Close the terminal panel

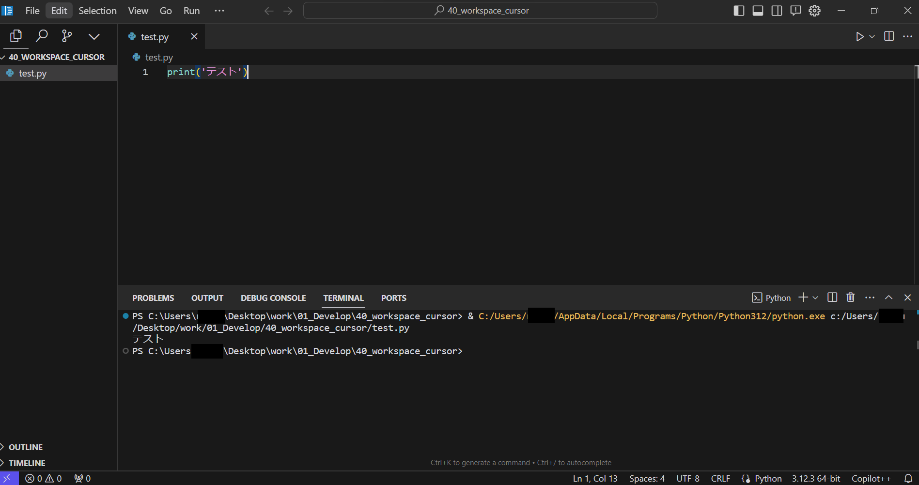coord(907,297)
